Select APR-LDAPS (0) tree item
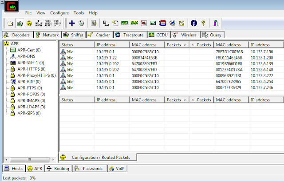Image resolution: width=284 pixels, height=182 pixels. (x=31, y=107)
